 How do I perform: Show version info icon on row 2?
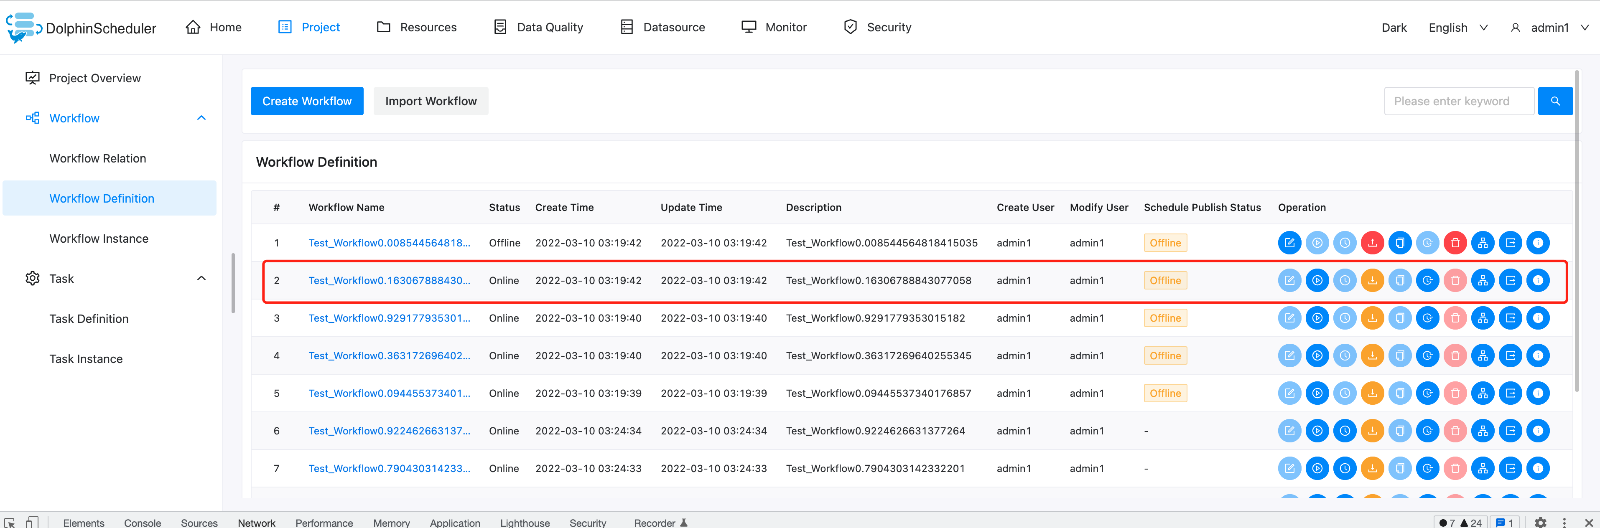[1428, 280]
